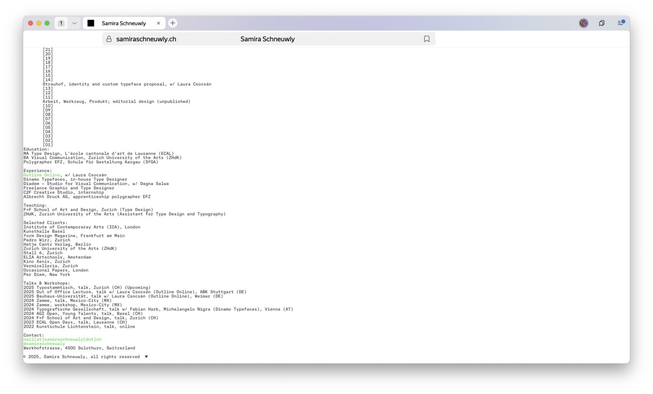Open project entry [04]

click(48, 132)
